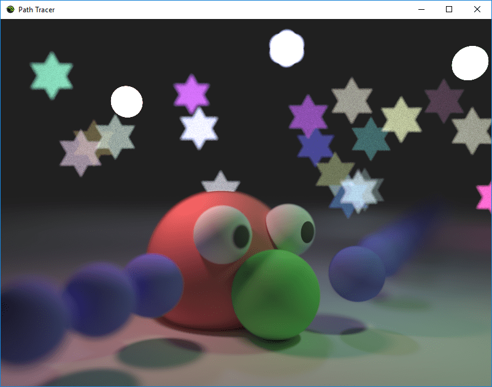Click the white round light on the left

pyautogui.click(x=126, y=102)
